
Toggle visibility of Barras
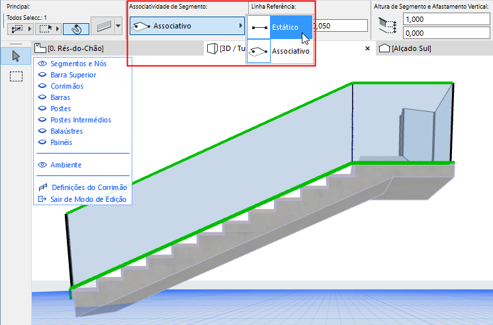42,97
